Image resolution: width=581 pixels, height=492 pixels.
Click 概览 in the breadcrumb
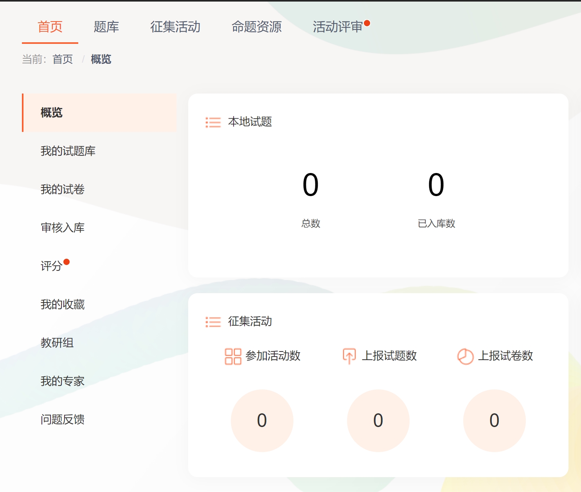coord(101,59)
